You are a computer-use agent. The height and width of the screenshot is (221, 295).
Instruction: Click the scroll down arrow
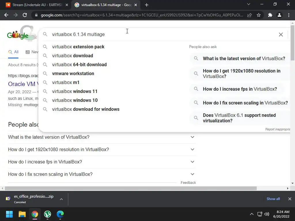[x=292, y=183]
